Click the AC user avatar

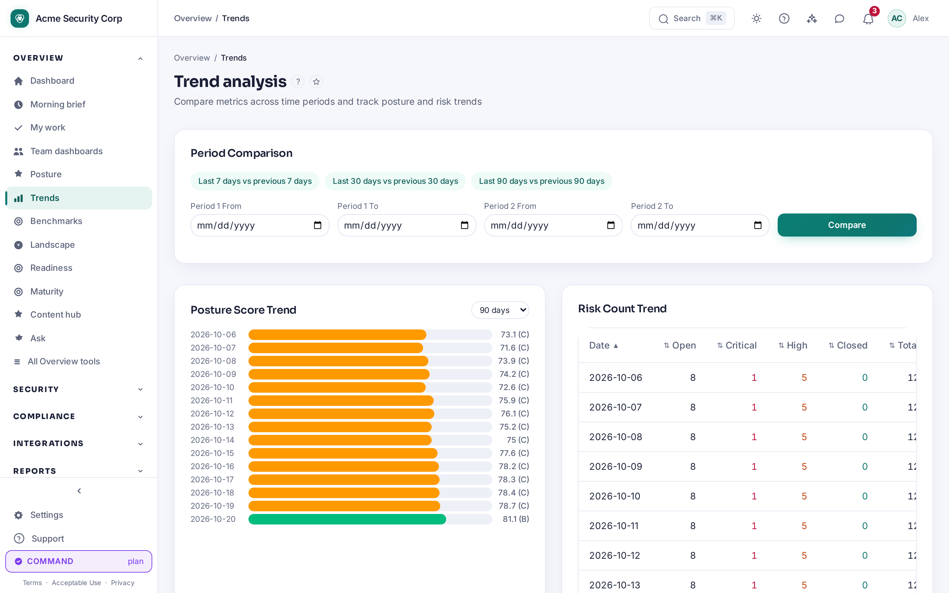click(x=897, y=18)
